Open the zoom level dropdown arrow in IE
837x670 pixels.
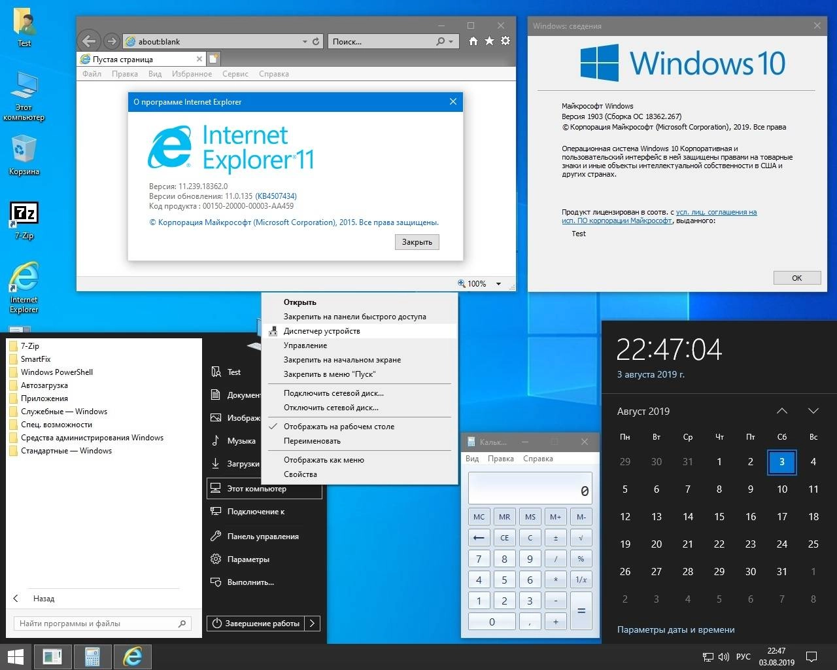(498, 284)
